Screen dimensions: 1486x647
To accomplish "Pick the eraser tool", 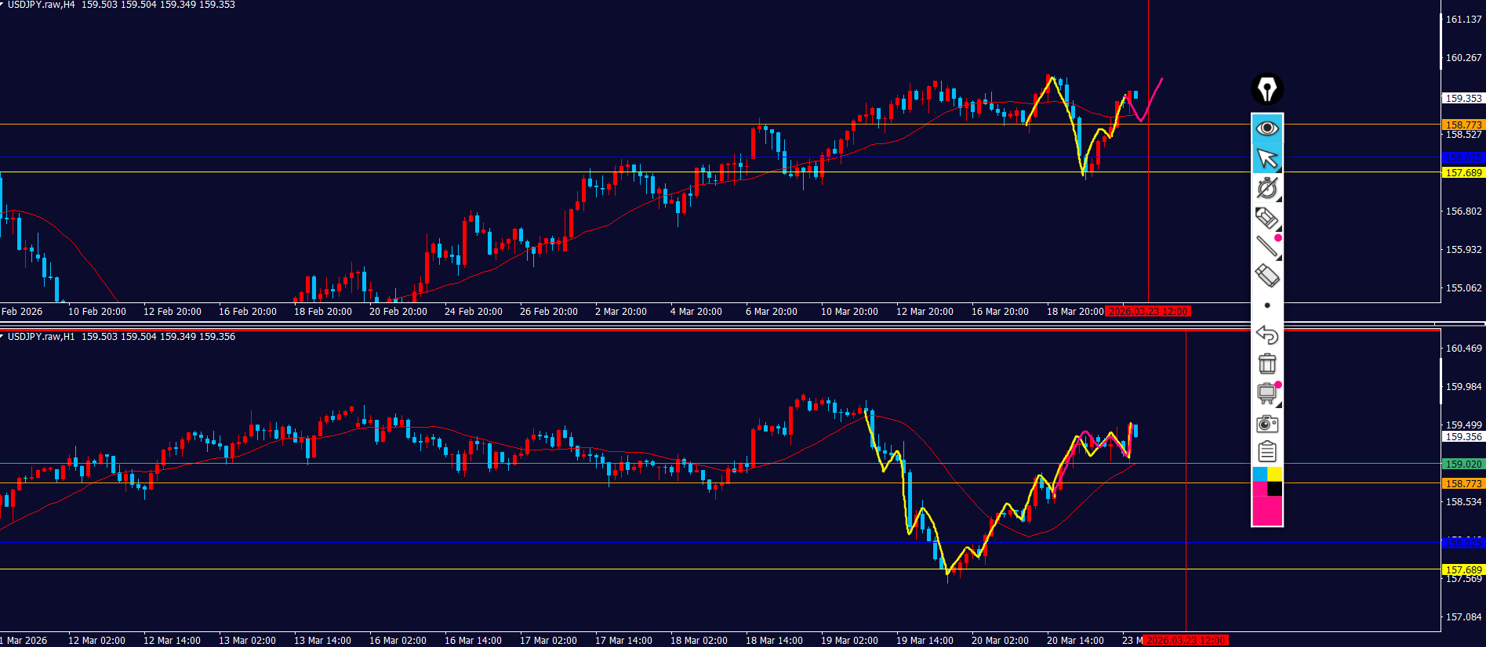I will point(1266,276).
